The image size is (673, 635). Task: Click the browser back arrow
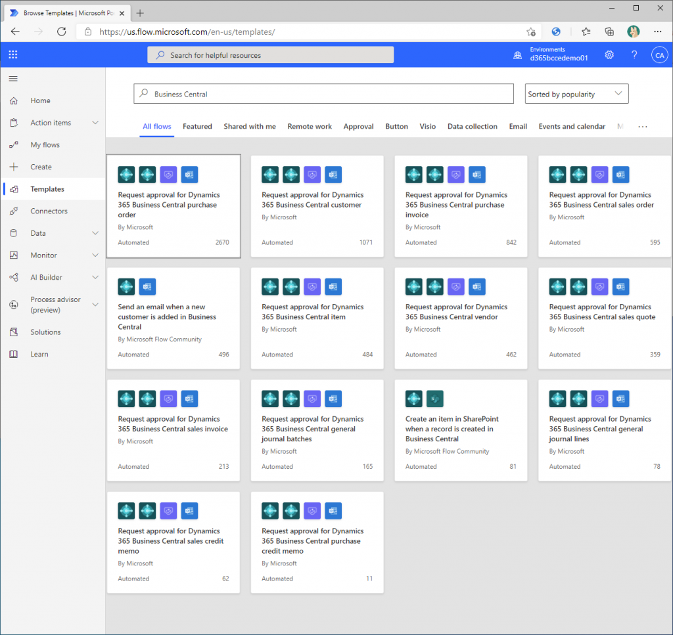click(16, 32)
